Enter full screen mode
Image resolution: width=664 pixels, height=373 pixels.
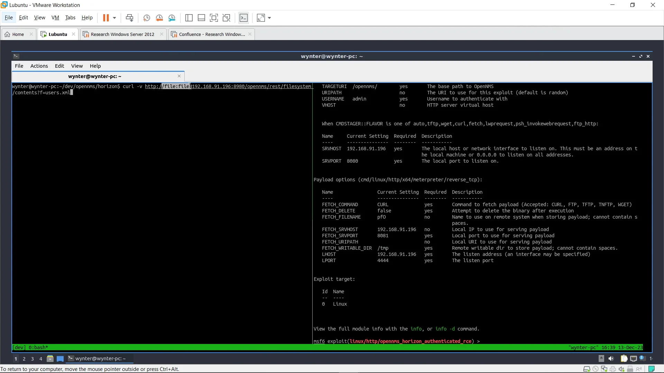(x=214, y=18)
